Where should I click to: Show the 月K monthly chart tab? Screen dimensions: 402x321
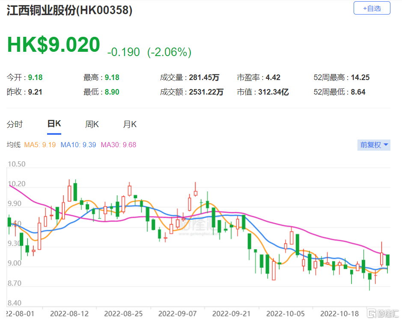[x=130, y=125]
